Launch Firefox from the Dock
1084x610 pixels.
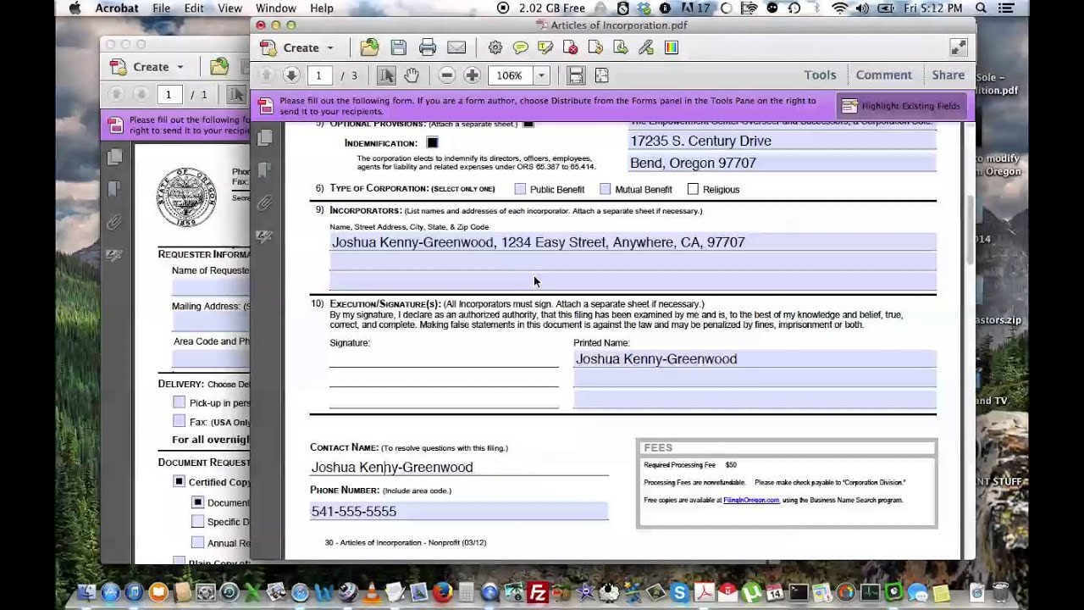pyautogui.click(x=442, y=592)
